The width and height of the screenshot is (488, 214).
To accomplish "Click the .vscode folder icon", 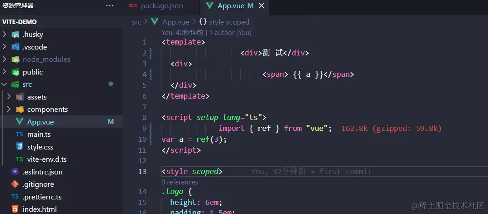I will click(x=15, y=47).
